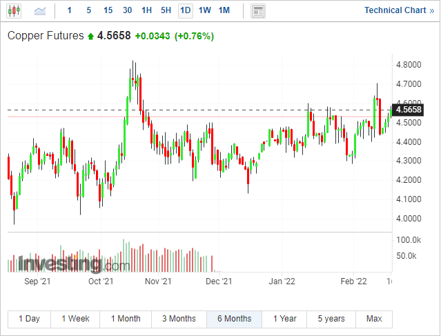Show the 3 Months range
The width and height of the screenshot is (441, 336).
[179, 319]
